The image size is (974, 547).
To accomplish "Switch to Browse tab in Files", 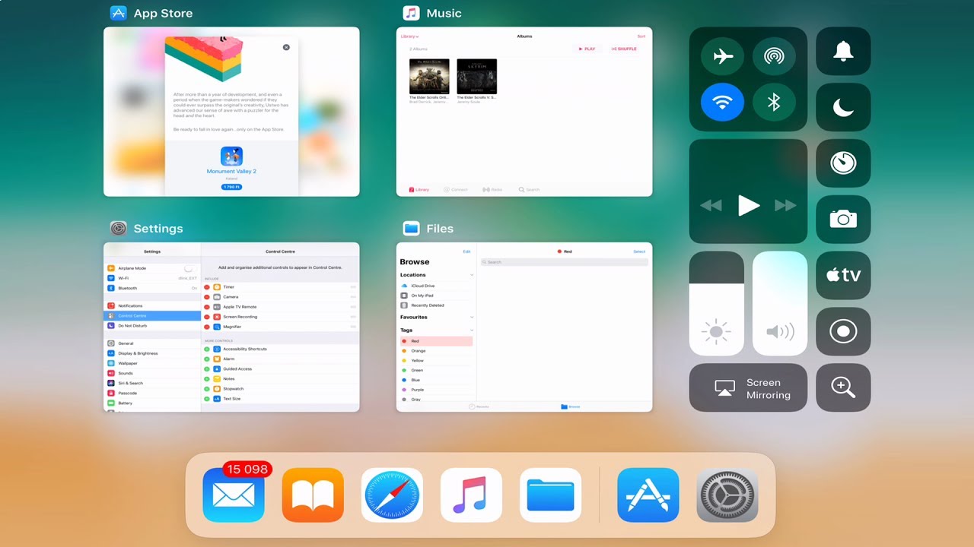I will (571, 406).
